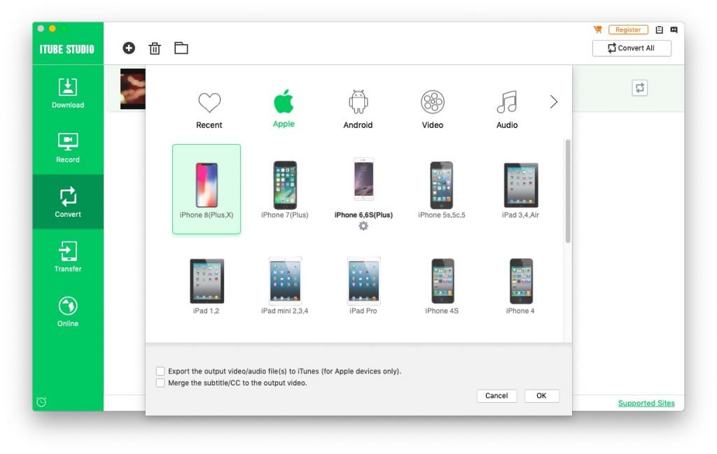Image resolution: width=717 pixels, height=454 pixels.
Task: Open the Convert section in sidebar
Action: pos(68,202)
